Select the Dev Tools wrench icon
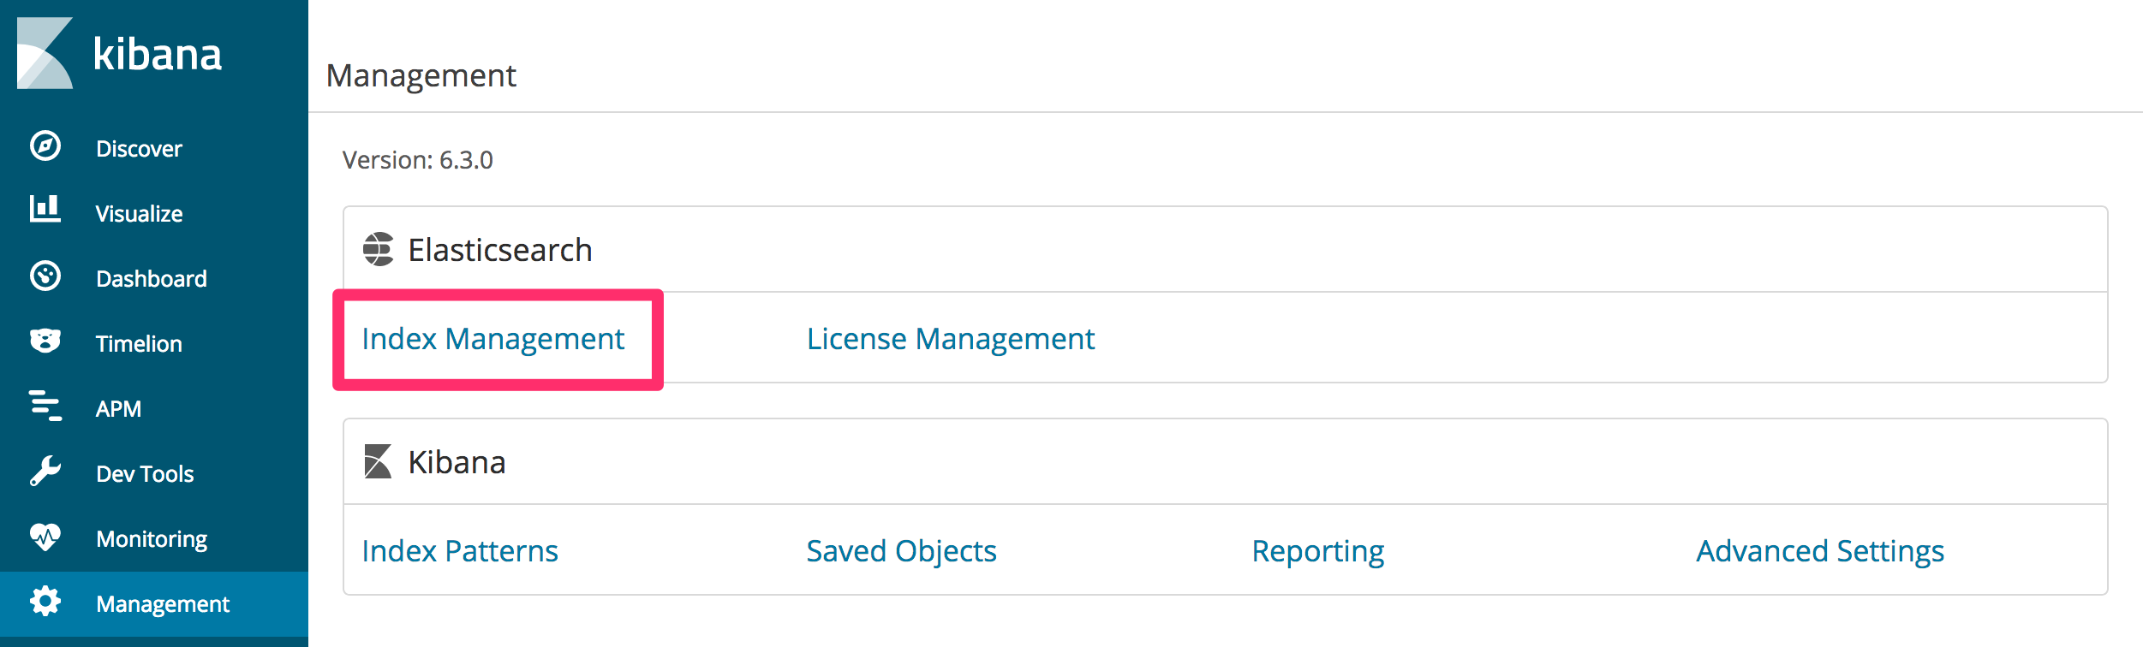The image size is (2143, 647). [x=45, y=471]
